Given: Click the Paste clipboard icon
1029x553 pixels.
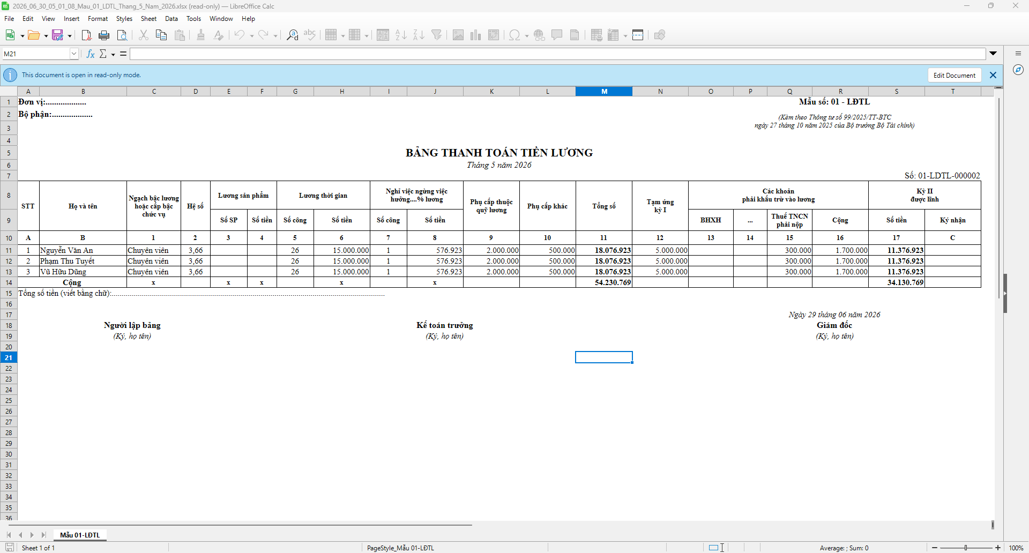Looking at the screenshot, I should [x=180, y=35].
